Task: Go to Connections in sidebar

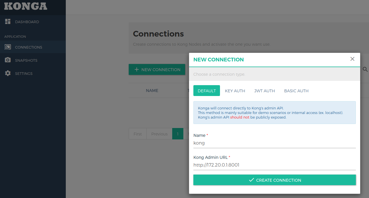Action: point(33,47)
